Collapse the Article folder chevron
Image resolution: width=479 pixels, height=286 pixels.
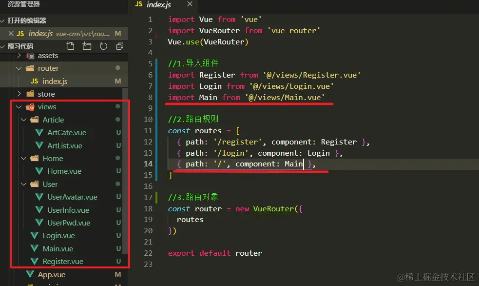coord(23,120)
